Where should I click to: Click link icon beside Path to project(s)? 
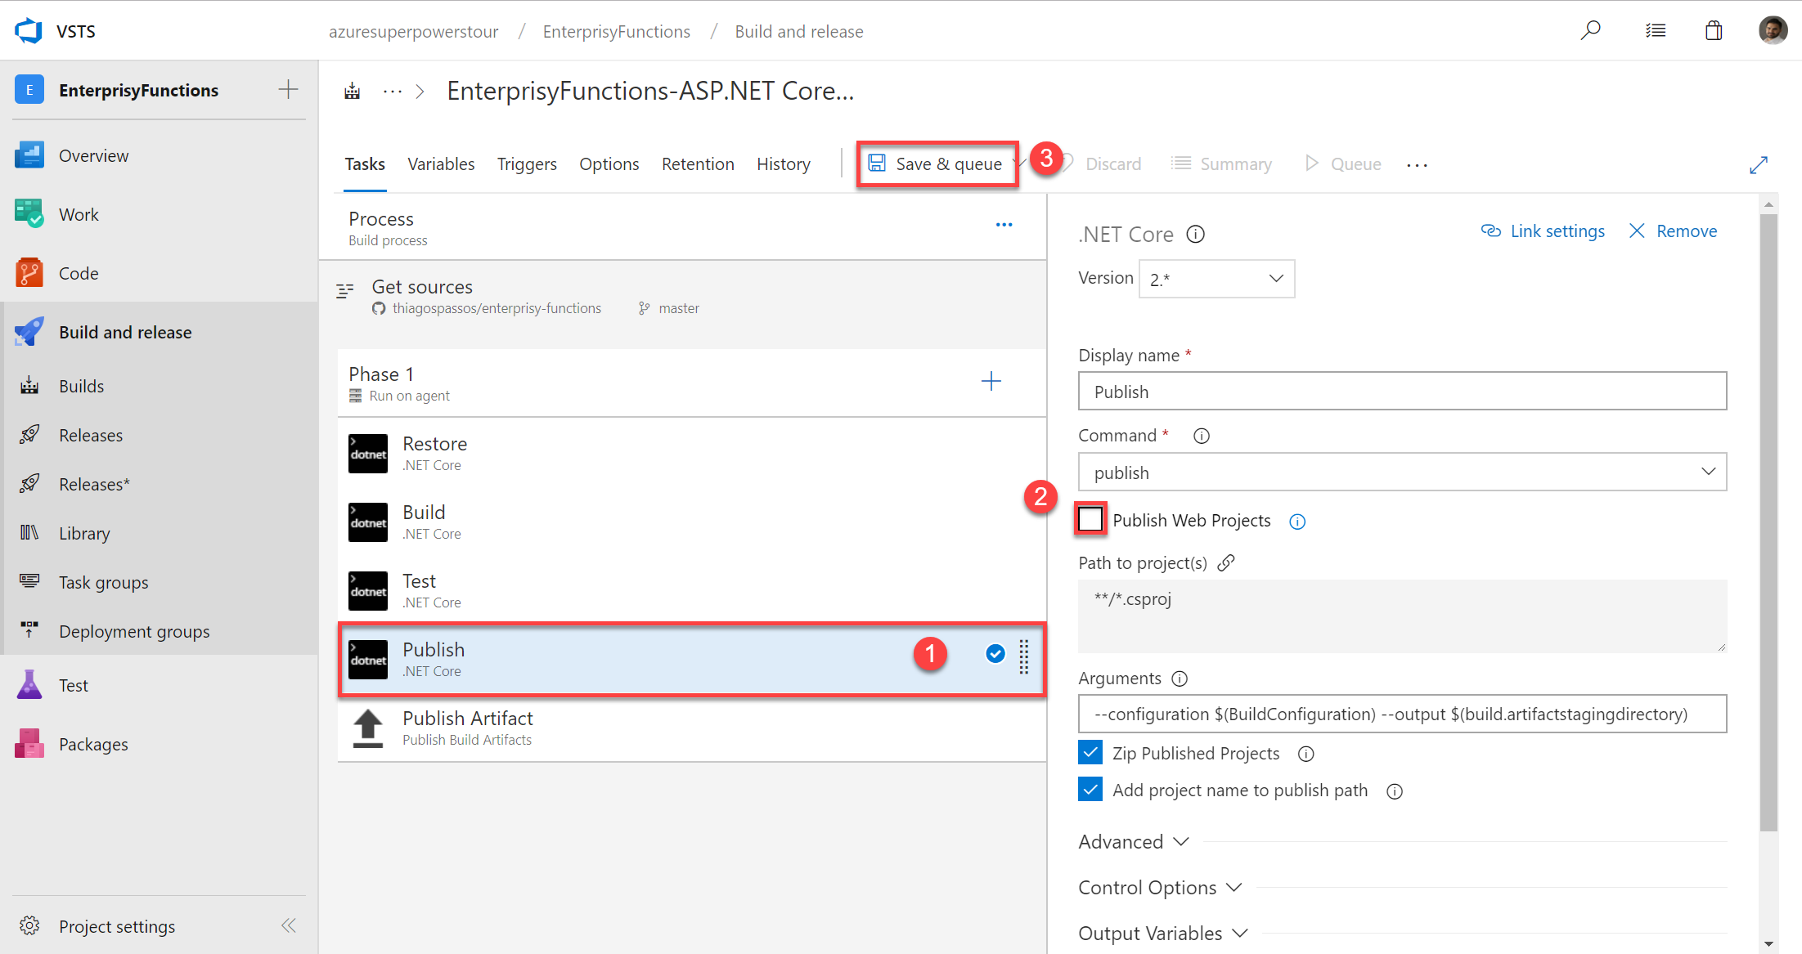(x=1226, y=562)
